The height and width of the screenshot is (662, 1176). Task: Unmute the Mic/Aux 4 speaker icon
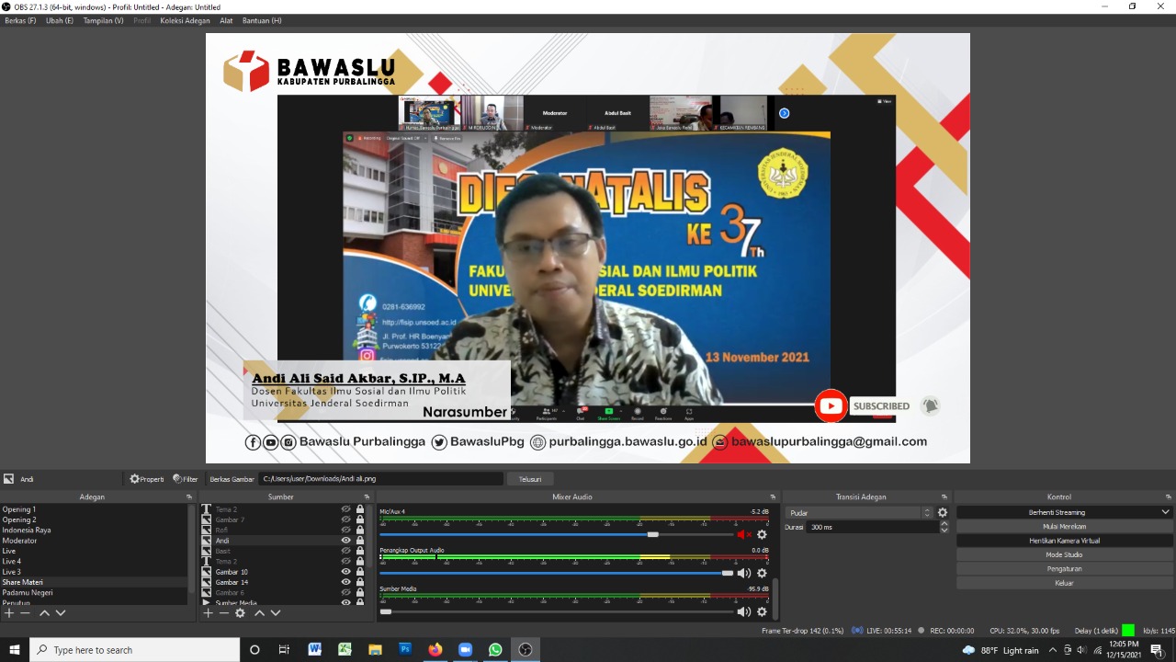742,534
